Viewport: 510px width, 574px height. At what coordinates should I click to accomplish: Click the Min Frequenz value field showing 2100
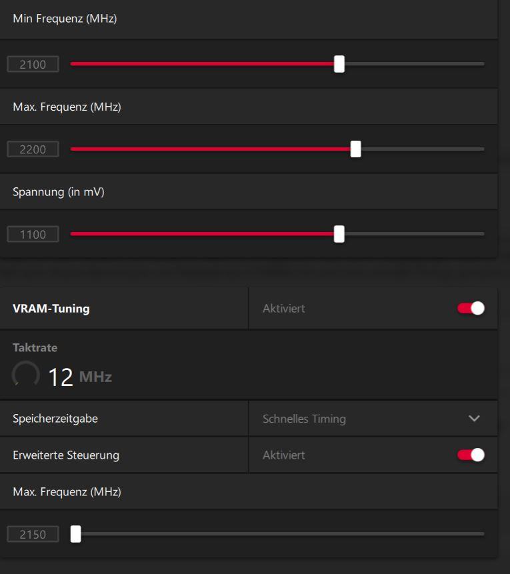33,65
